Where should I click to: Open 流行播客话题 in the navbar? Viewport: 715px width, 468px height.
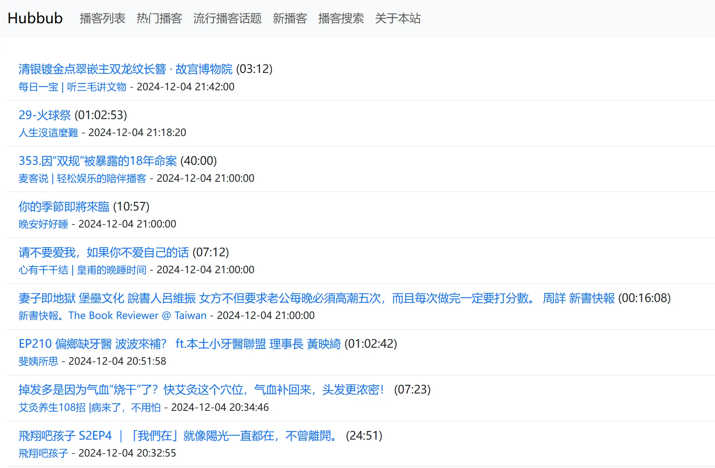click(227, 18)
